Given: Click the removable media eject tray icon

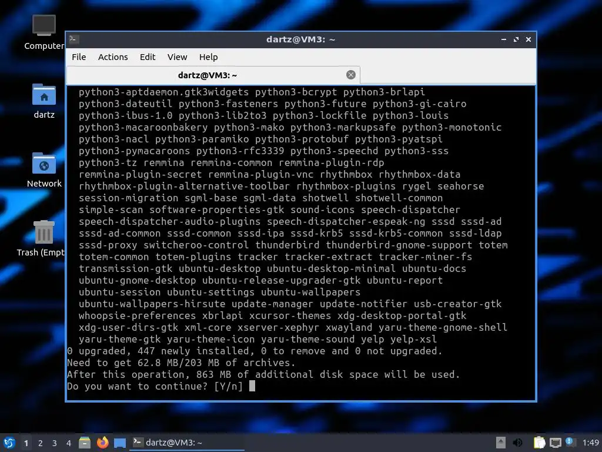Looking at the screenshot, I should pos(501,443).
